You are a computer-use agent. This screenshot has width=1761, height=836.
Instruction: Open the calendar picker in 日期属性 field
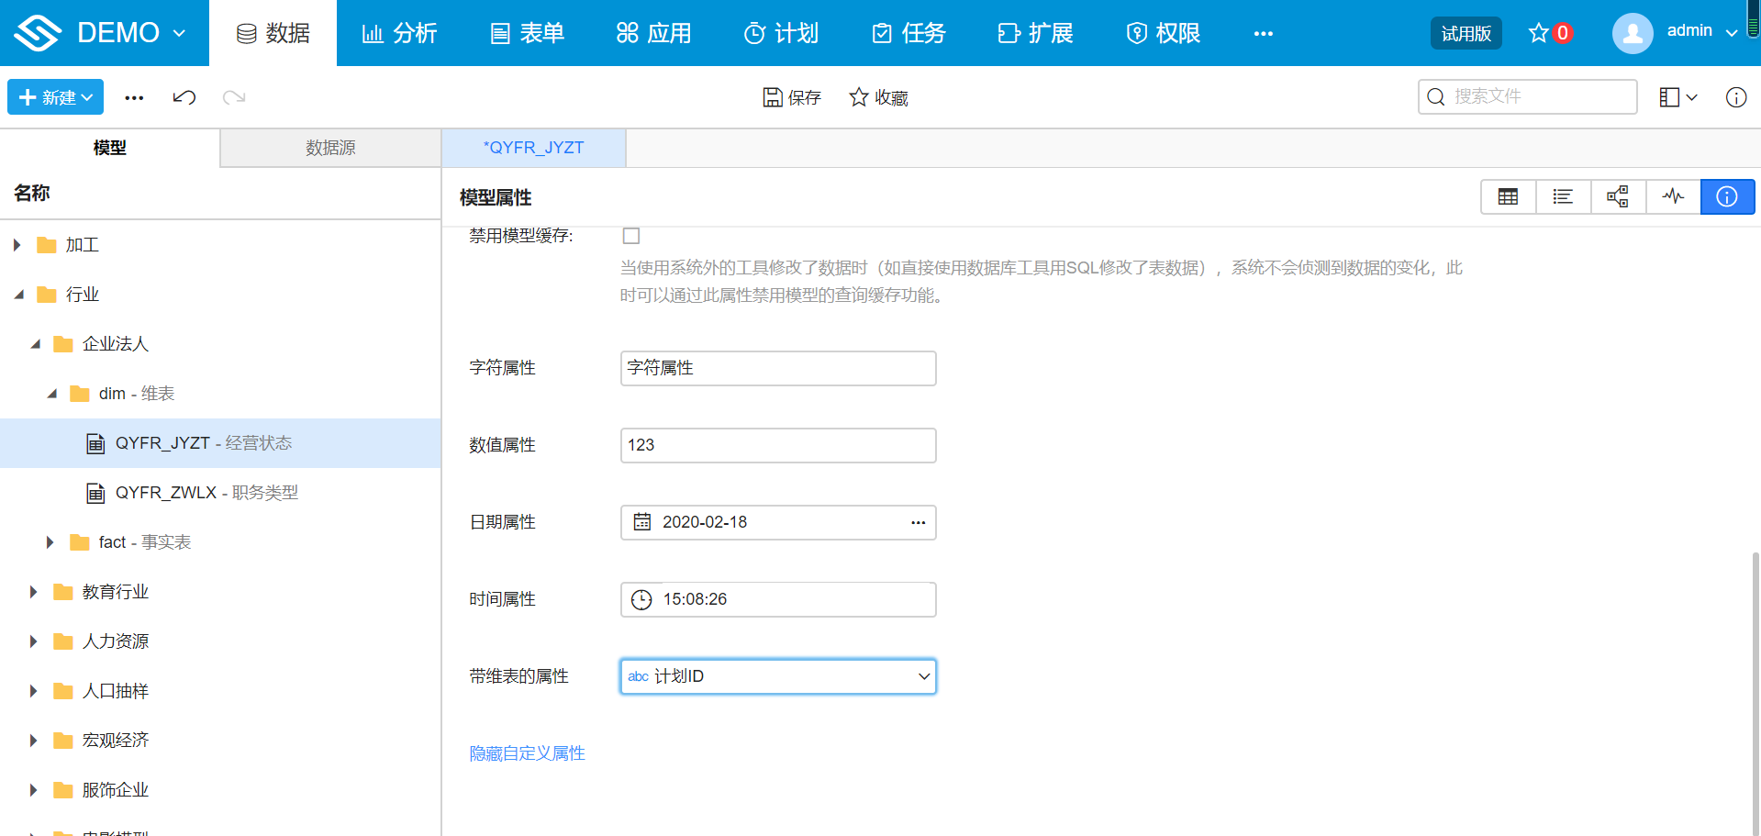pyautogui.click(x=642, y=521)
